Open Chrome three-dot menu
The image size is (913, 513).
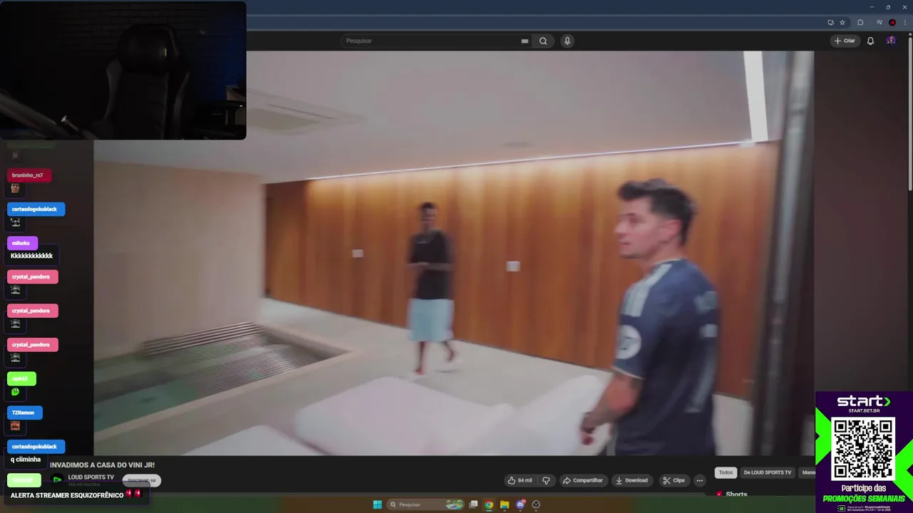tap(904, 22)
